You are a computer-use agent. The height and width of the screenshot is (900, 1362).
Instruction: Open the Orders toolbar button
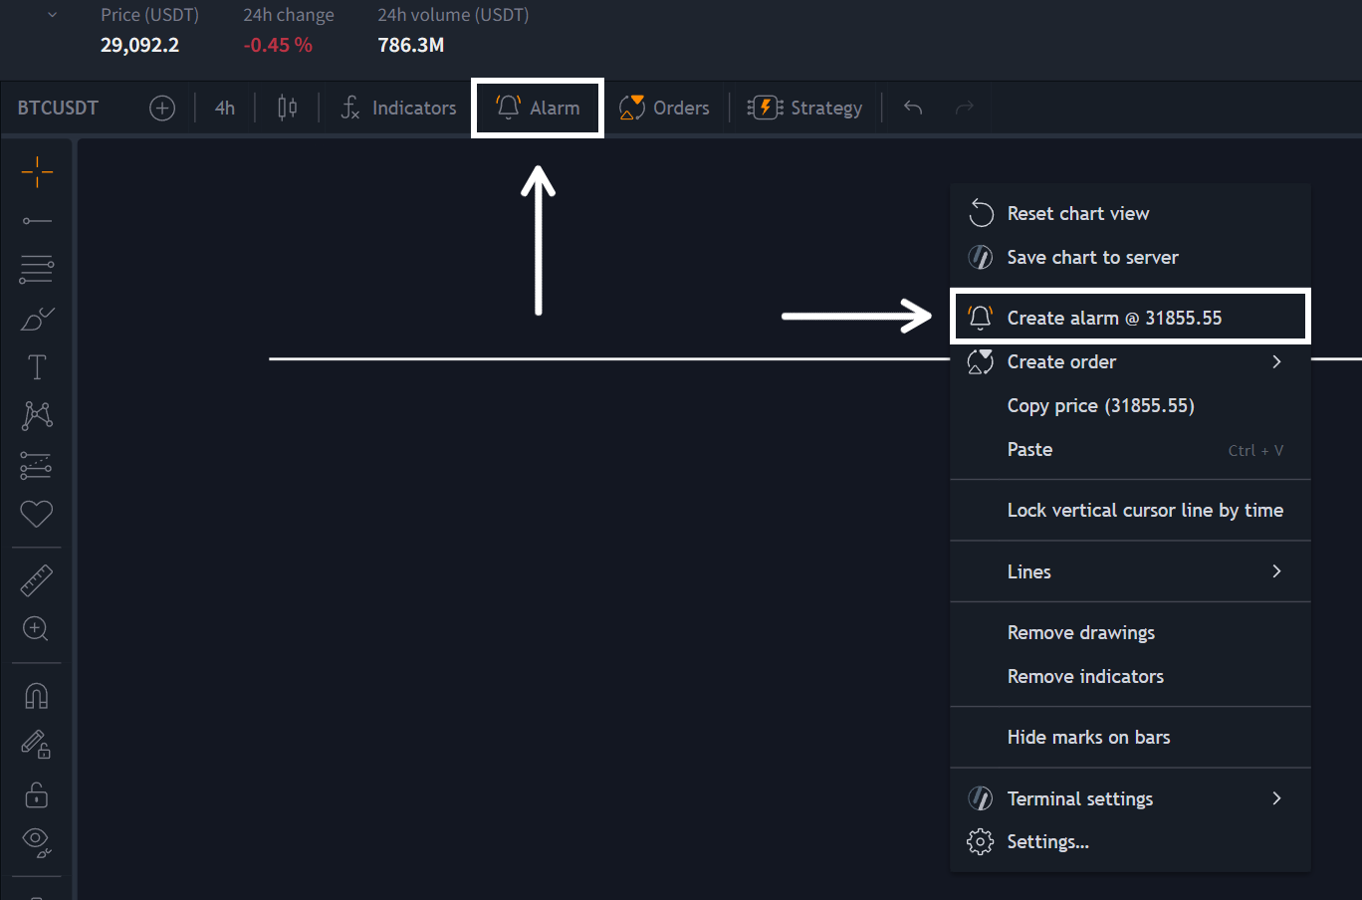click(664, 108)
